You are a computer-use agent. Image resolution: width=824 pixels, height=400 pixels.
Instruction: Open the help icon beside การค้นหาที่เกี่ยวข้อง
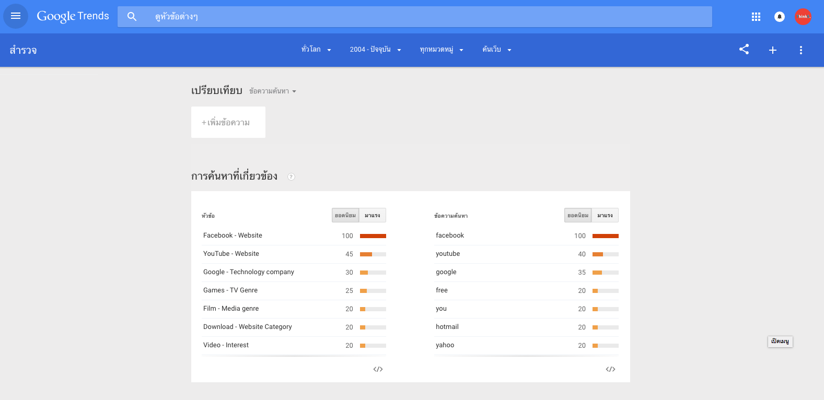[x=292, y=177]
